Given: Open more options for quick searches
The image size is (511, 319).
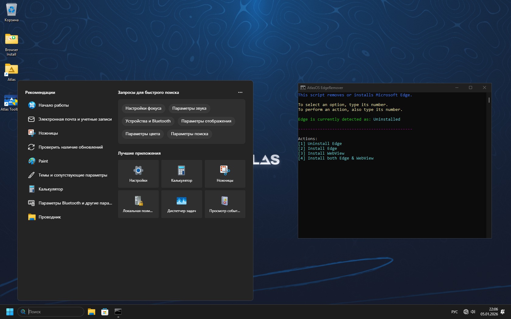Looking at the screenshot, I should coord(240,92).
